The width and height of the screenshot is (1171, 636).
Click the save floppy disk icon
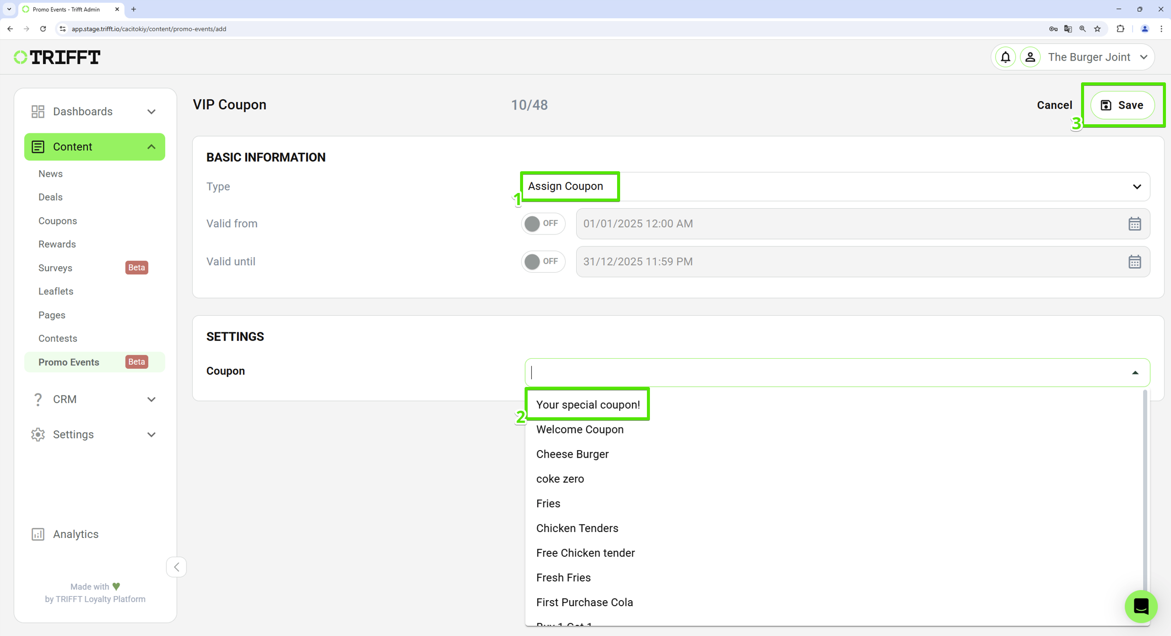pyautogui.click(x=1106, y=105)
